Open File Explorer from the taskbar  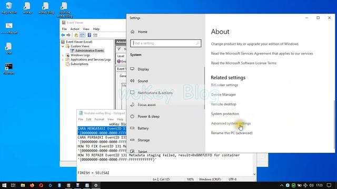tap(23, 185)
